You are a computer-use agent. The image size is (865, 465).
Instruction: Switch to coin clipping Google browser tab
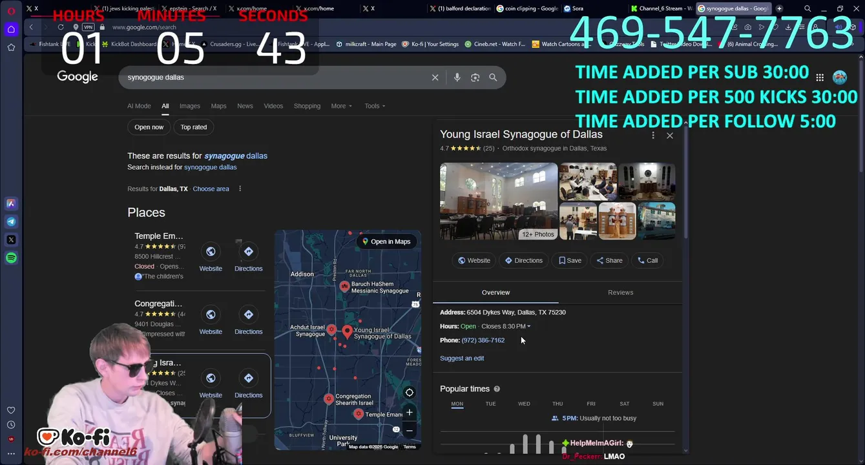(526, 8)
